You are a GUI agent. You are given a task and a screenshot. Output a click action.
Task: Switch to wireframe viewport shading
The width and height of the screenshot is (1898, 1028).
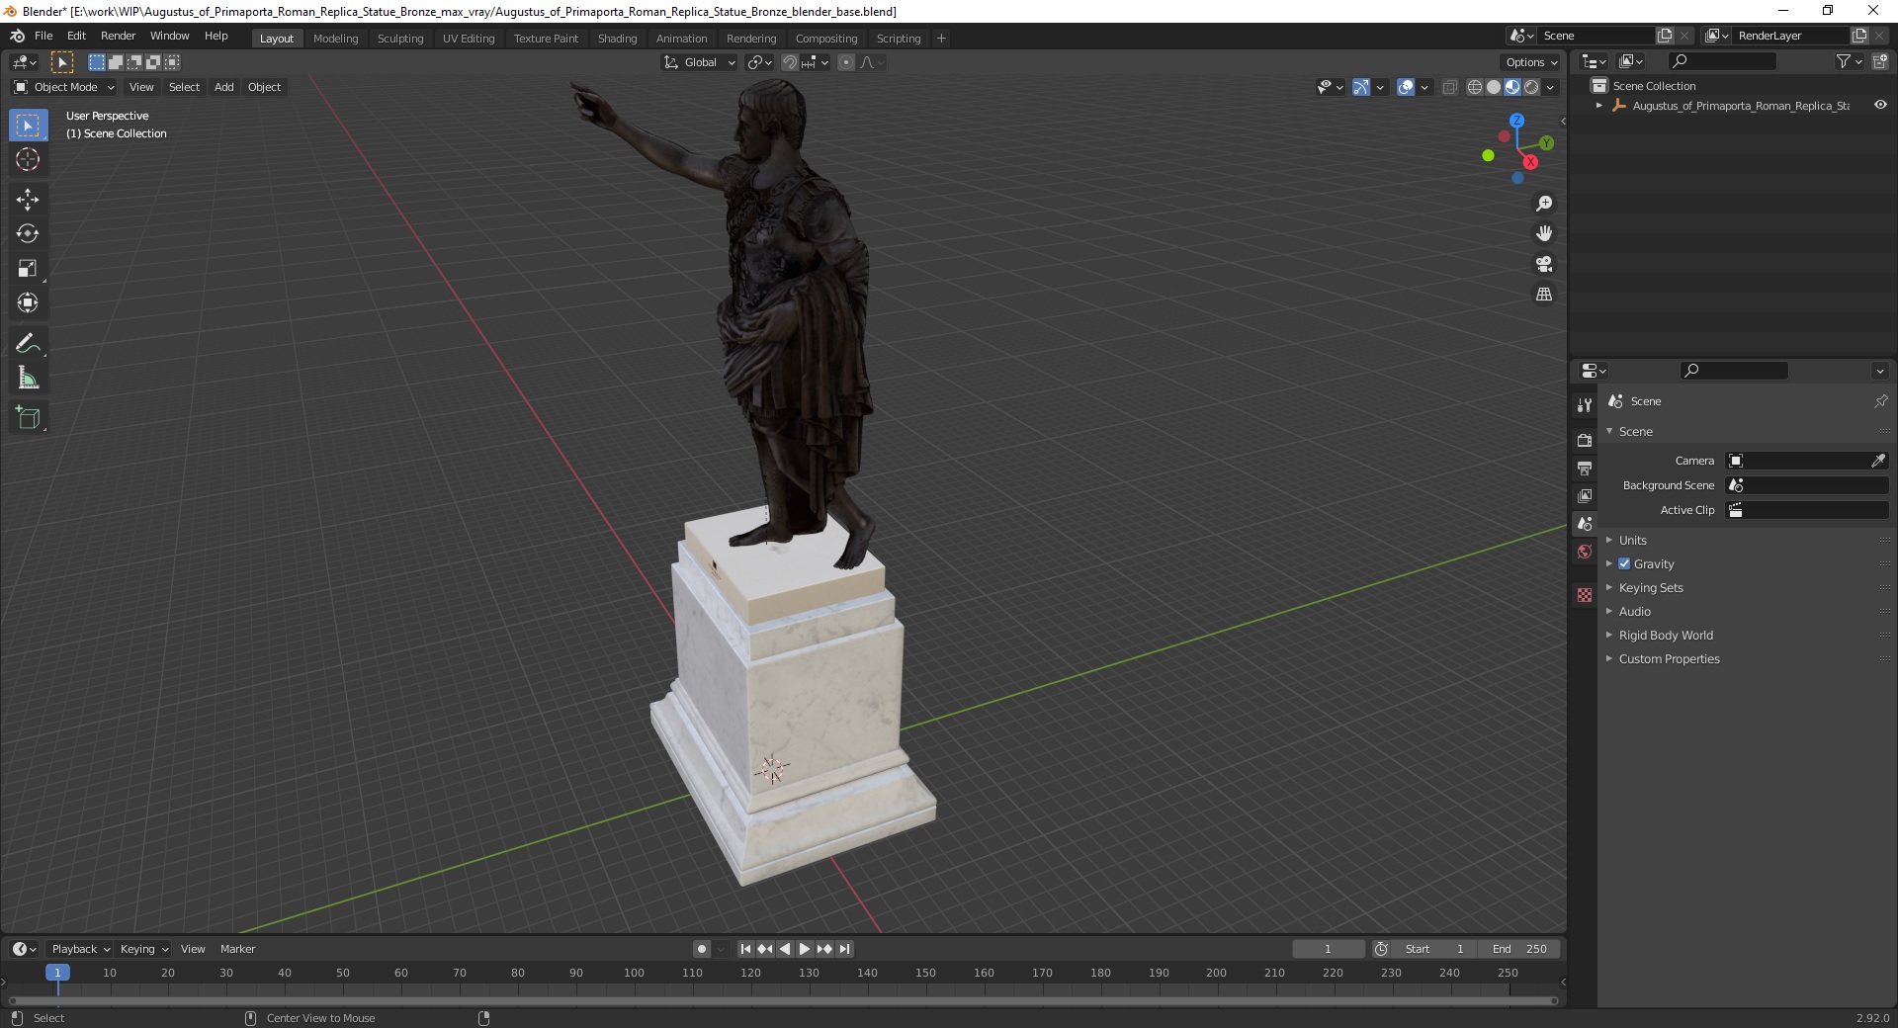1475,87
